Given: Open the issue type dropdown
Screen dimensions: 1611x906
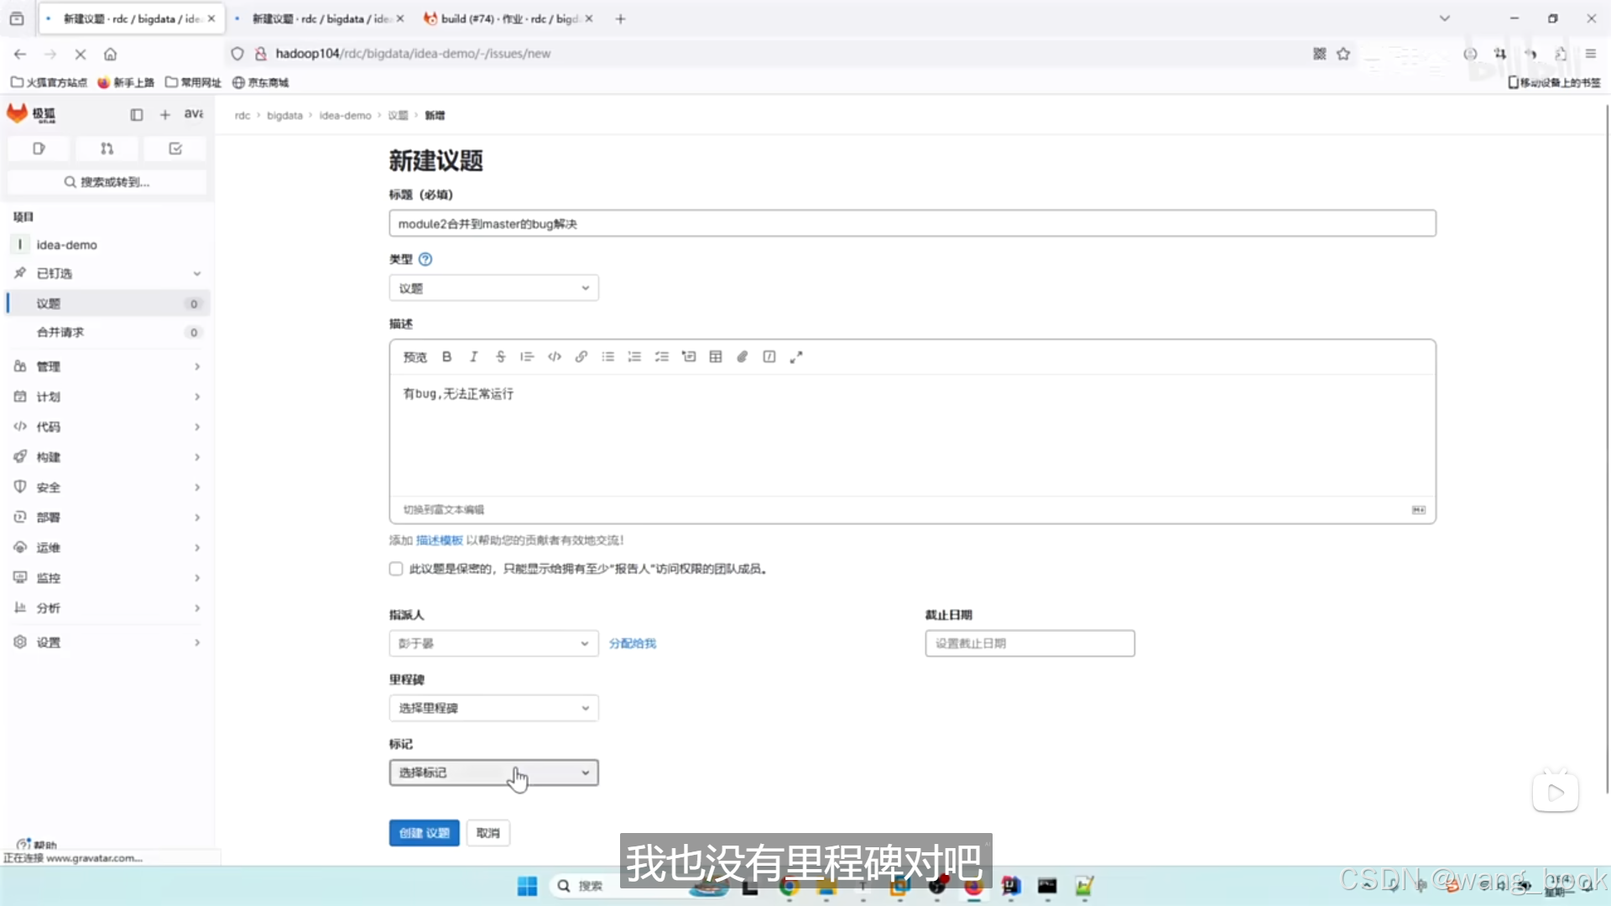Looking at the screenshot, I should (x=493, y=288).
